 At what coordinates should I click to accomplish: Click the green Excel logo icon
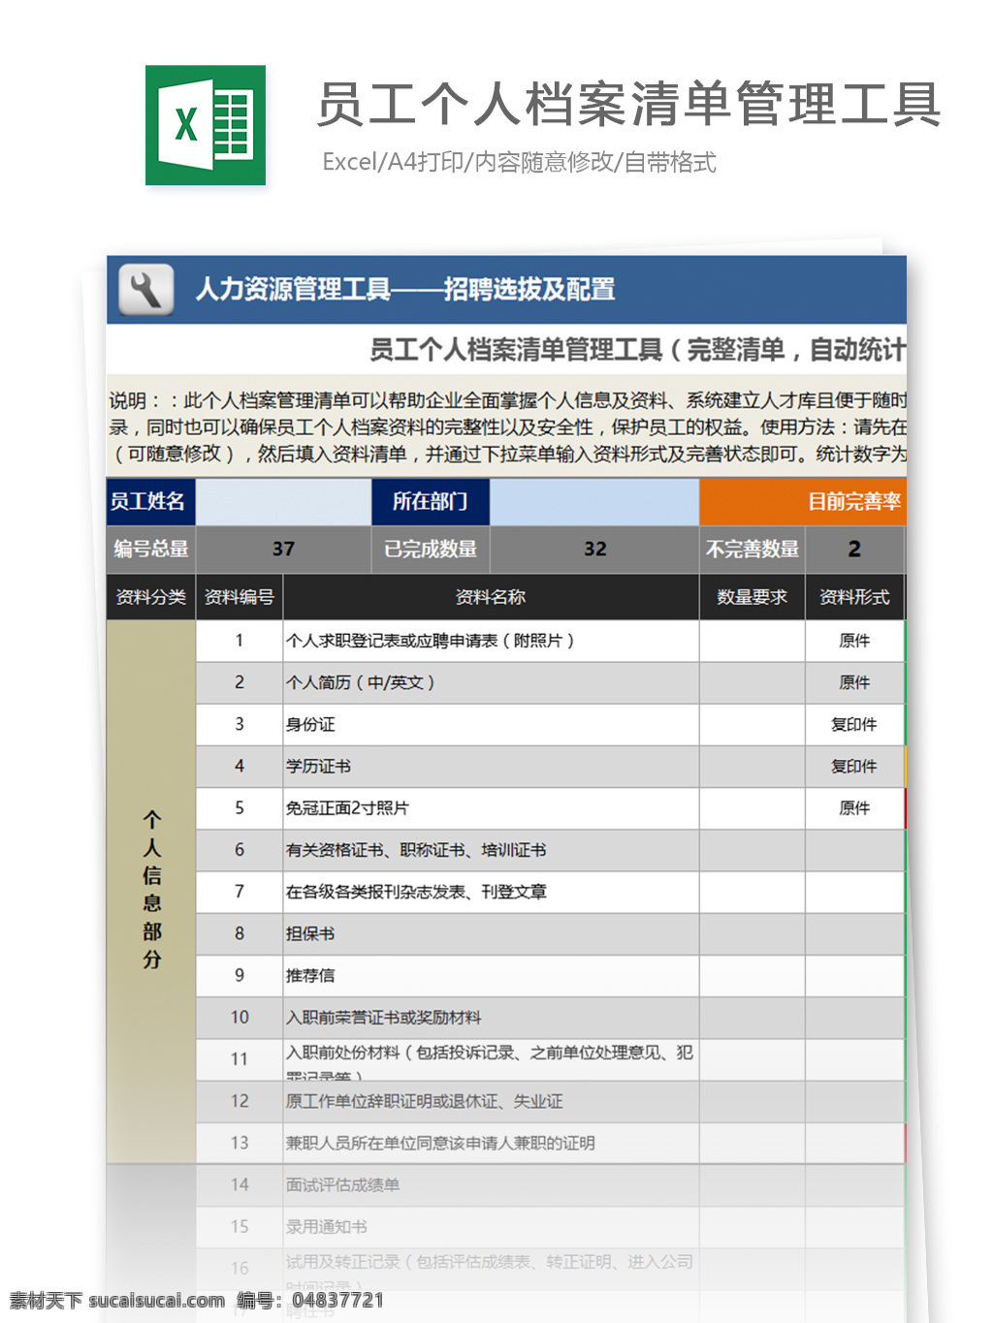pos(206,125)
